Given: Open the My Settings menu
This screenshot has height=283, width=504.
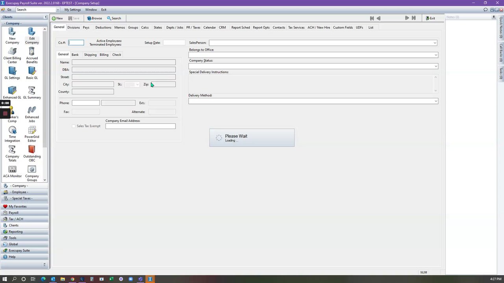Looking at the screenshot, I should point(72,10).
